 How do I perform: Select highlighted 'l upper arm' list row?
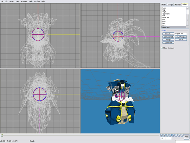click(x=174, y=27)
